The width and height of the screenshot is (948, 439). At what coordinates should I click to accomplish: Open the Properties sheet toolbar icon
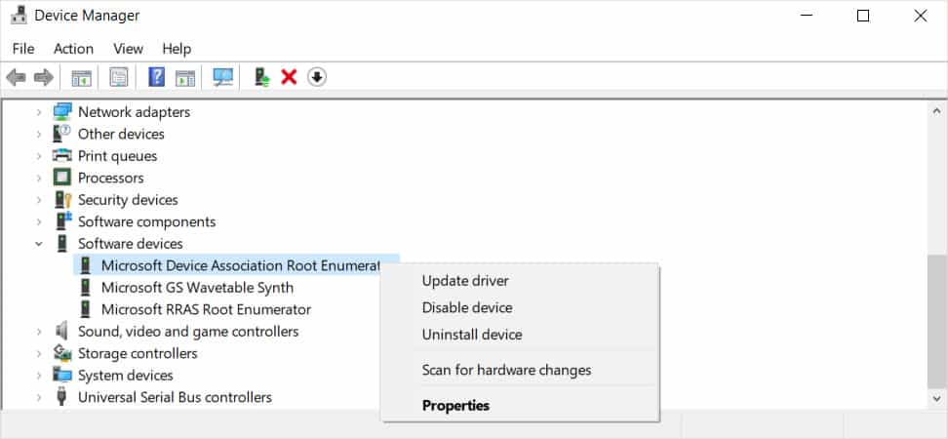[x=119, y=77]
